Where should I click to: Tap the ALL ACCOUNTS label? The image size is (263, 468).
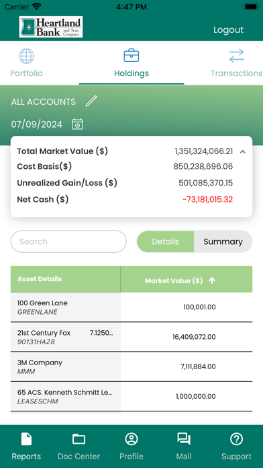coord(44,102)
